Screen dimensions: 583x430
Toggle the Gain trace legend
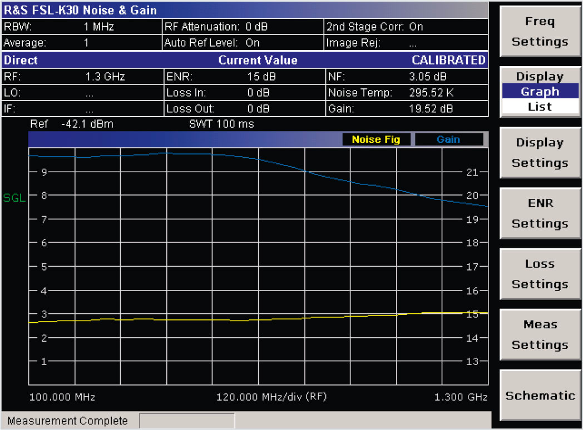pos(449,139)
